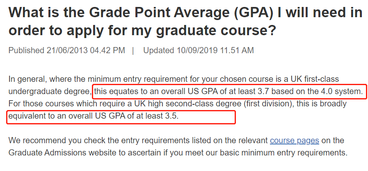The height and width of the screenshot is (171, 368).
Task: Click the Updated 10/09/2019 timestamp
Action: (199, 50)
